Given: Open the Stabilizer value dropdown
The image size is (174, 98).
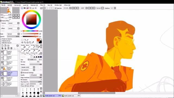Looking at the screenshot, I should click(115, 8).
